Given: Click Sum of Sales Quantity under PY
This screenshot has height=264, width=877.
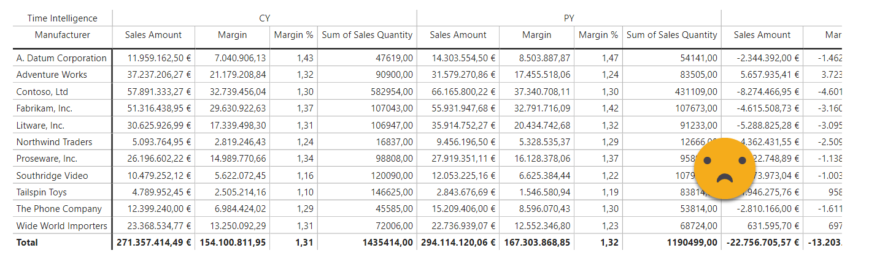Looking at the screenshot, I should tap(671, 35).
